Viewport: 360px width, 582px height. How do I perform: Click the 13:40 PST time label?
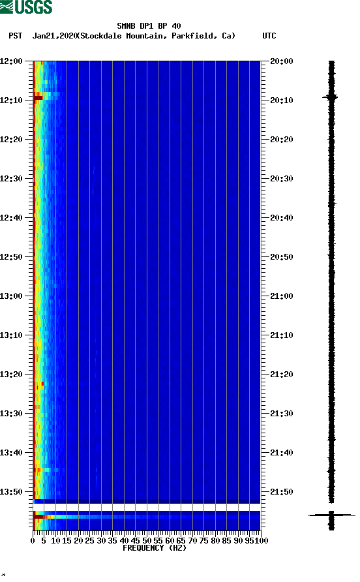[11, 452]
